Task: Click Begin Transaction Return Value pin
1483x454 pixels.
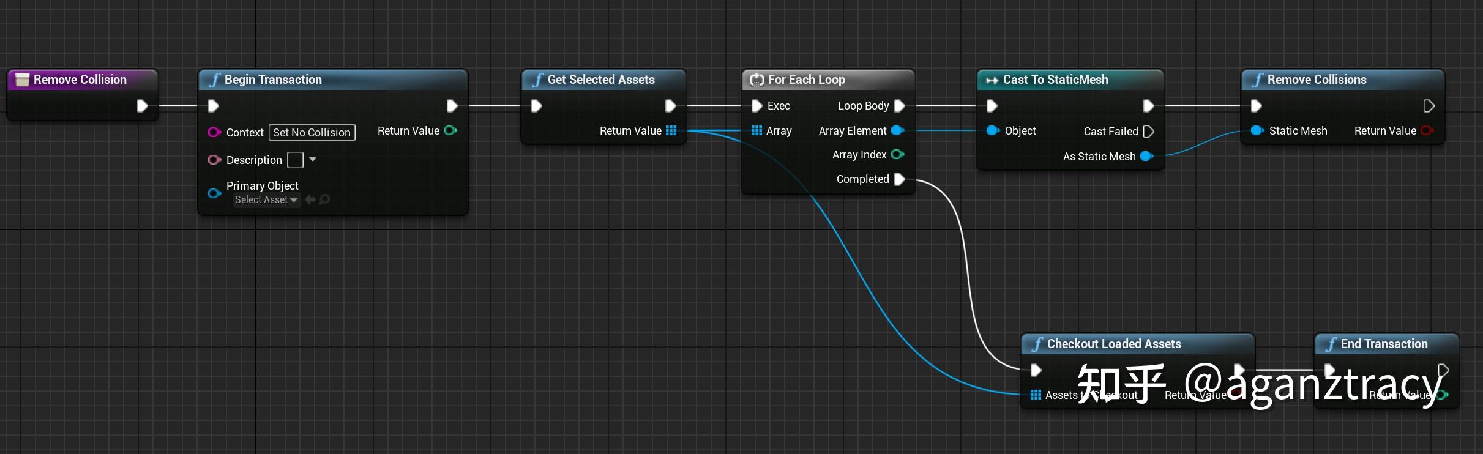Action: pyautogui.click(x=451, y=130)
